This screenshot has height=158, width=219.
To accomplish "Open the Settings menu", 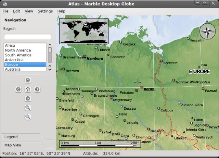I will click(45, 11).
